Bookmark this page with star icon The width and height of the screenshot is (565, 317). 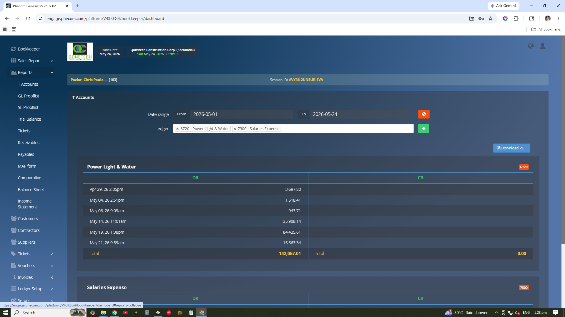click(491, 18)
